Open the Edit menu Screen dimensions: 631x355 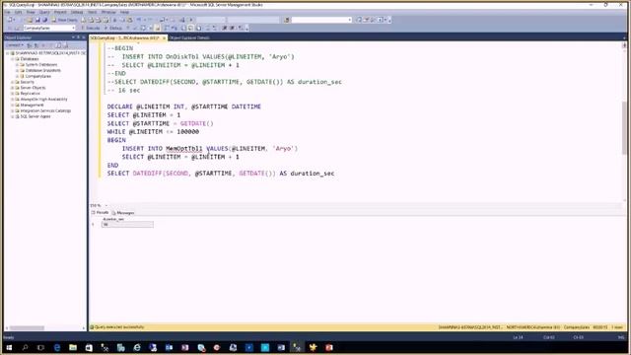coord(19,13)
